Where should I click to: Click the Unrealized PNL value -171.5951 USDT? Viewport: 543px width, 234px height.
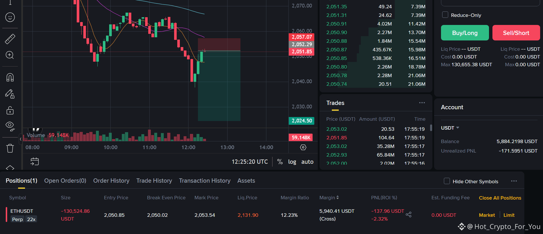[518, 151]
